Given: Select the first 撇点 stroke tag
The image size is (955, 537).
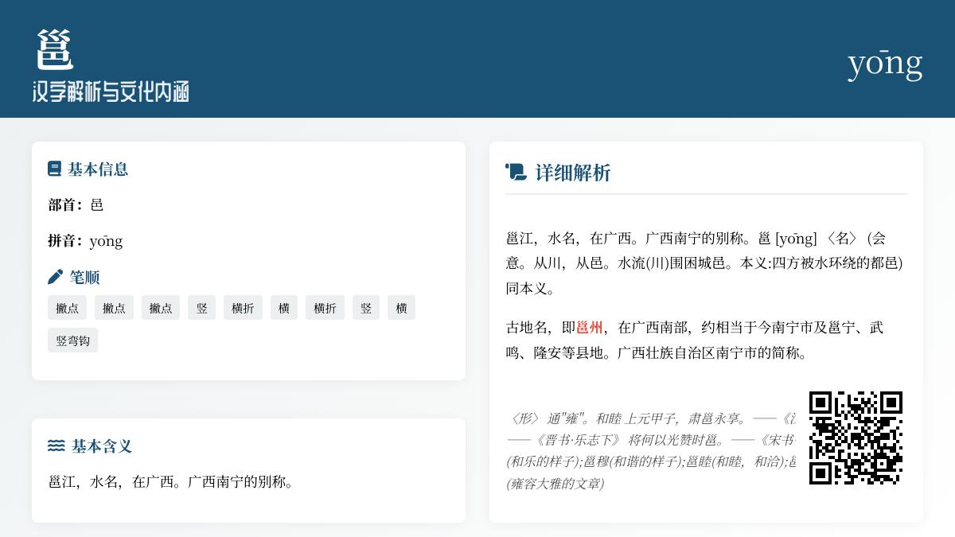Looking at the screenshot, I should [x=67, y=308].
